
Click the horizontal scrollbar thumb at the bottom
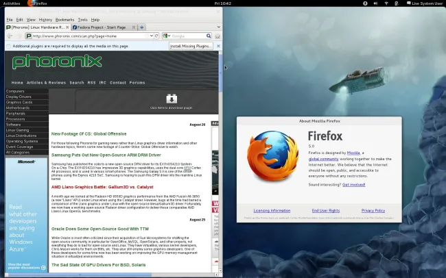pos(78,275)
